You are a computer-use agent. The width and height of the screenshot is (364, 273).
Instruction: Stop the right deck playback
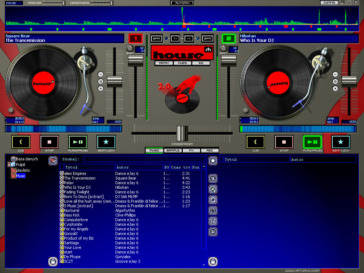coord(284,142)
